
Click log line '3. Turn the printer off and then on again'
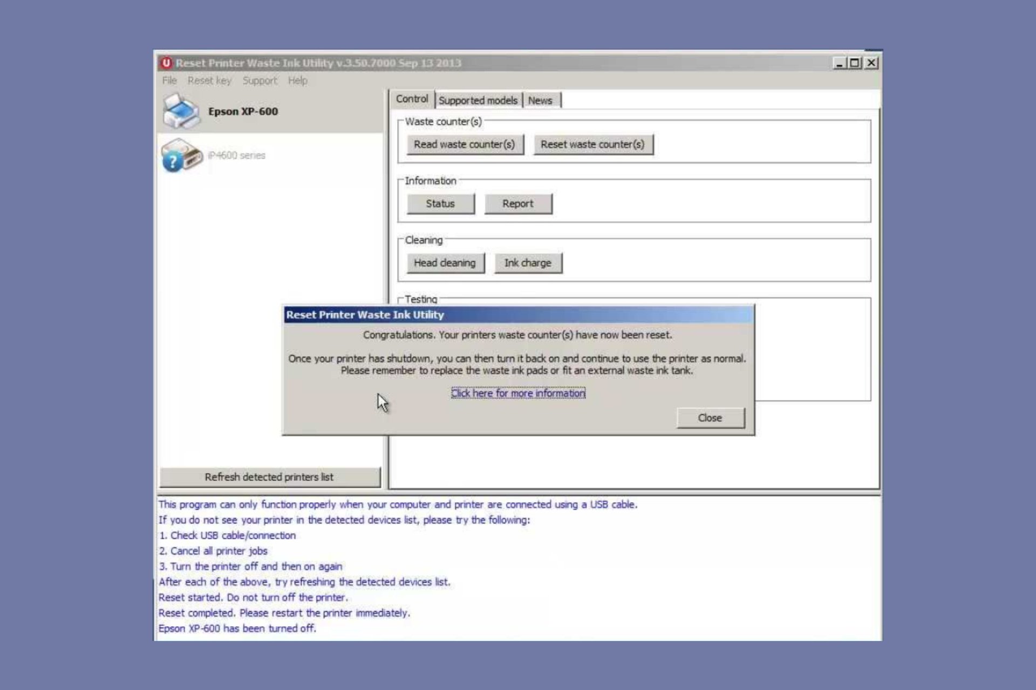point(250,567)
